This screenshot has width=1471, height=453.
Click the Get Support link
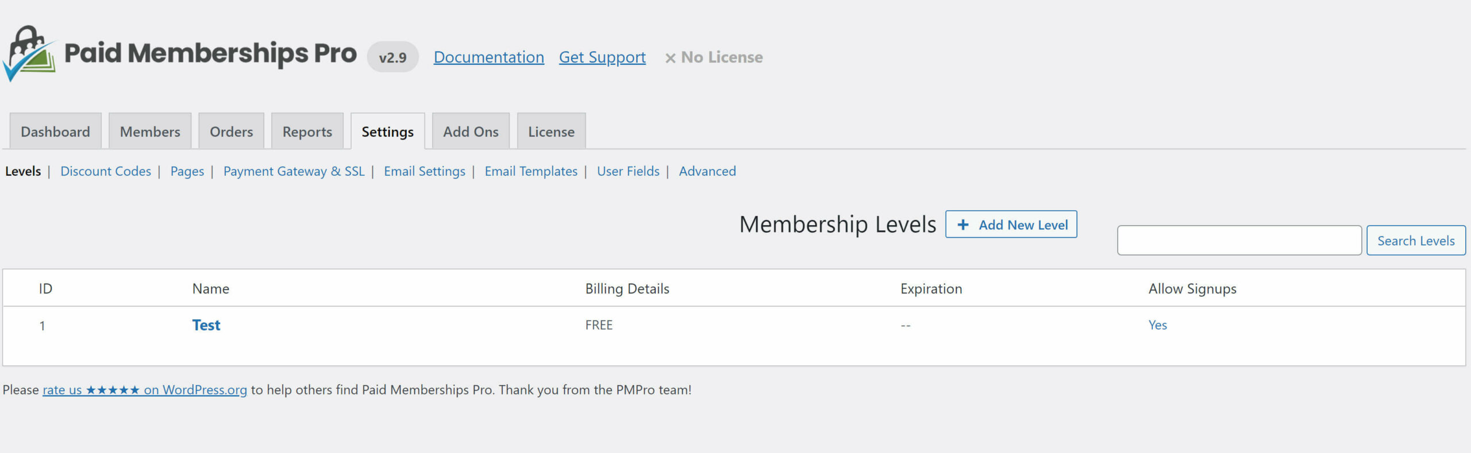tap(602, 57)
